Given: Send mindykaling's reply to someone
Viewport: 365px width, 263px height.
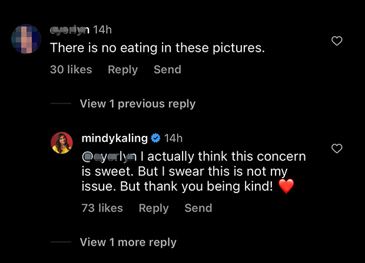Looking at the screenshot, I should coord(198,208).
